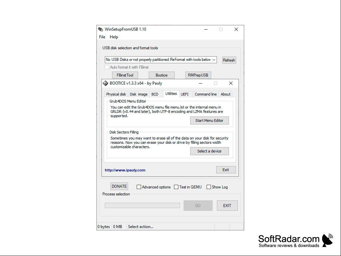Launch the Bootice button in WinSetupFromUSB
341x256 pixels.
[162, 75]
